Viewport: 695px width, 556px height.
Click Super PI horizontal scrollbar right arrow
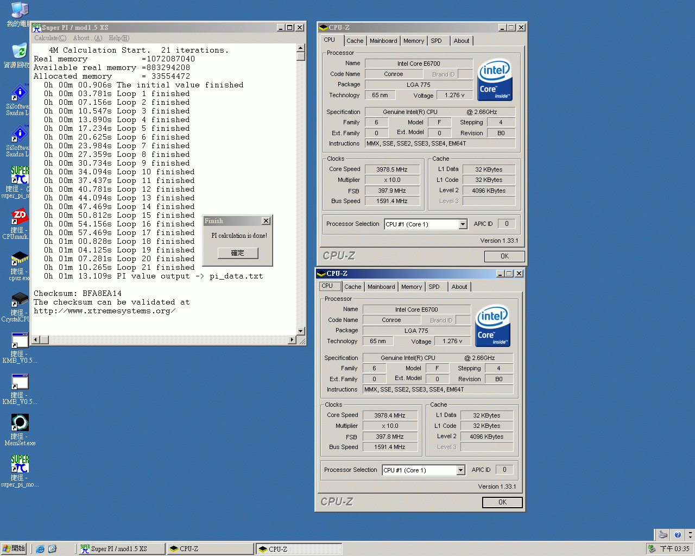[x=292, y=340]
